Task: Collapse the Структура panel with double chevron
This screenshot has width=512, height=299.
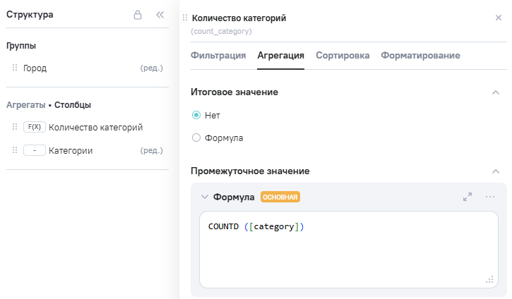Action: pyautogui.click(x=160, y=15)
